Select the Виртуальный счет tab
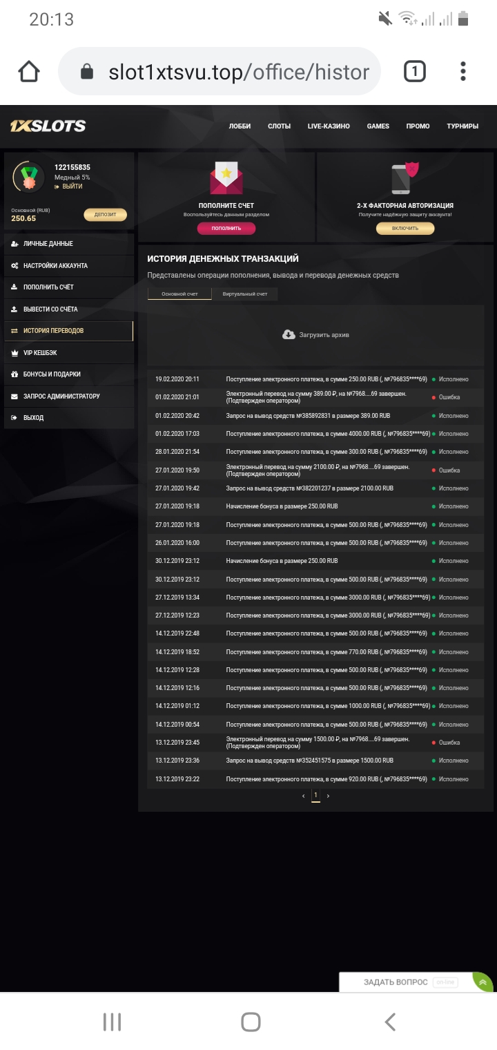The width and height of the screenshot is (497, 1050). [245, 294]
